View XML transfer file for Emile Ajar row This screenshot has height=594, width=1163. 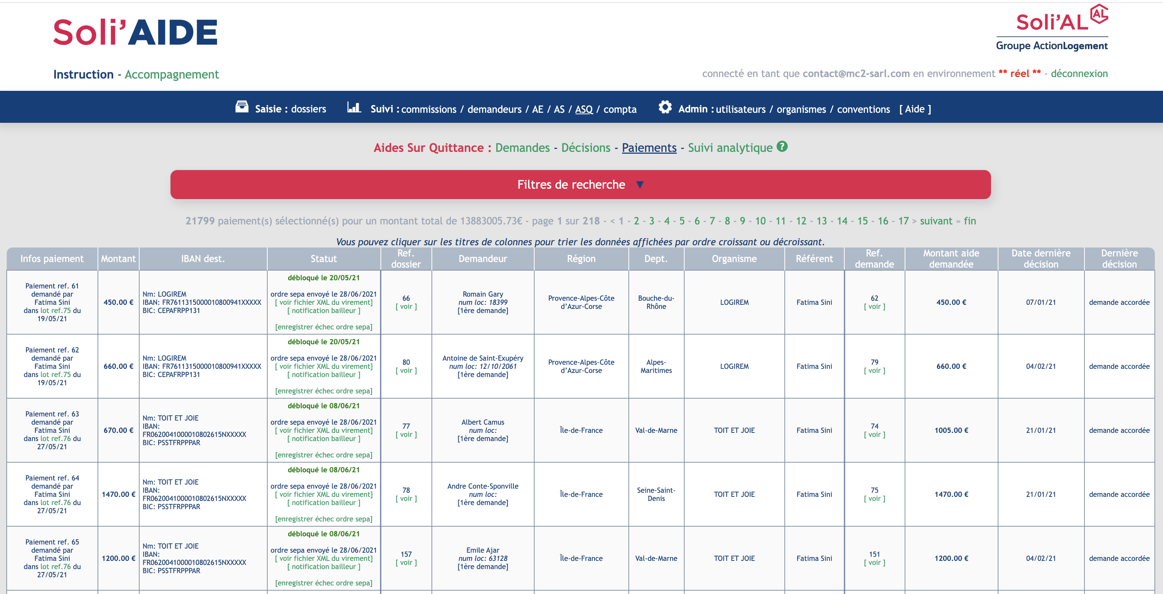tap(324, 558)
